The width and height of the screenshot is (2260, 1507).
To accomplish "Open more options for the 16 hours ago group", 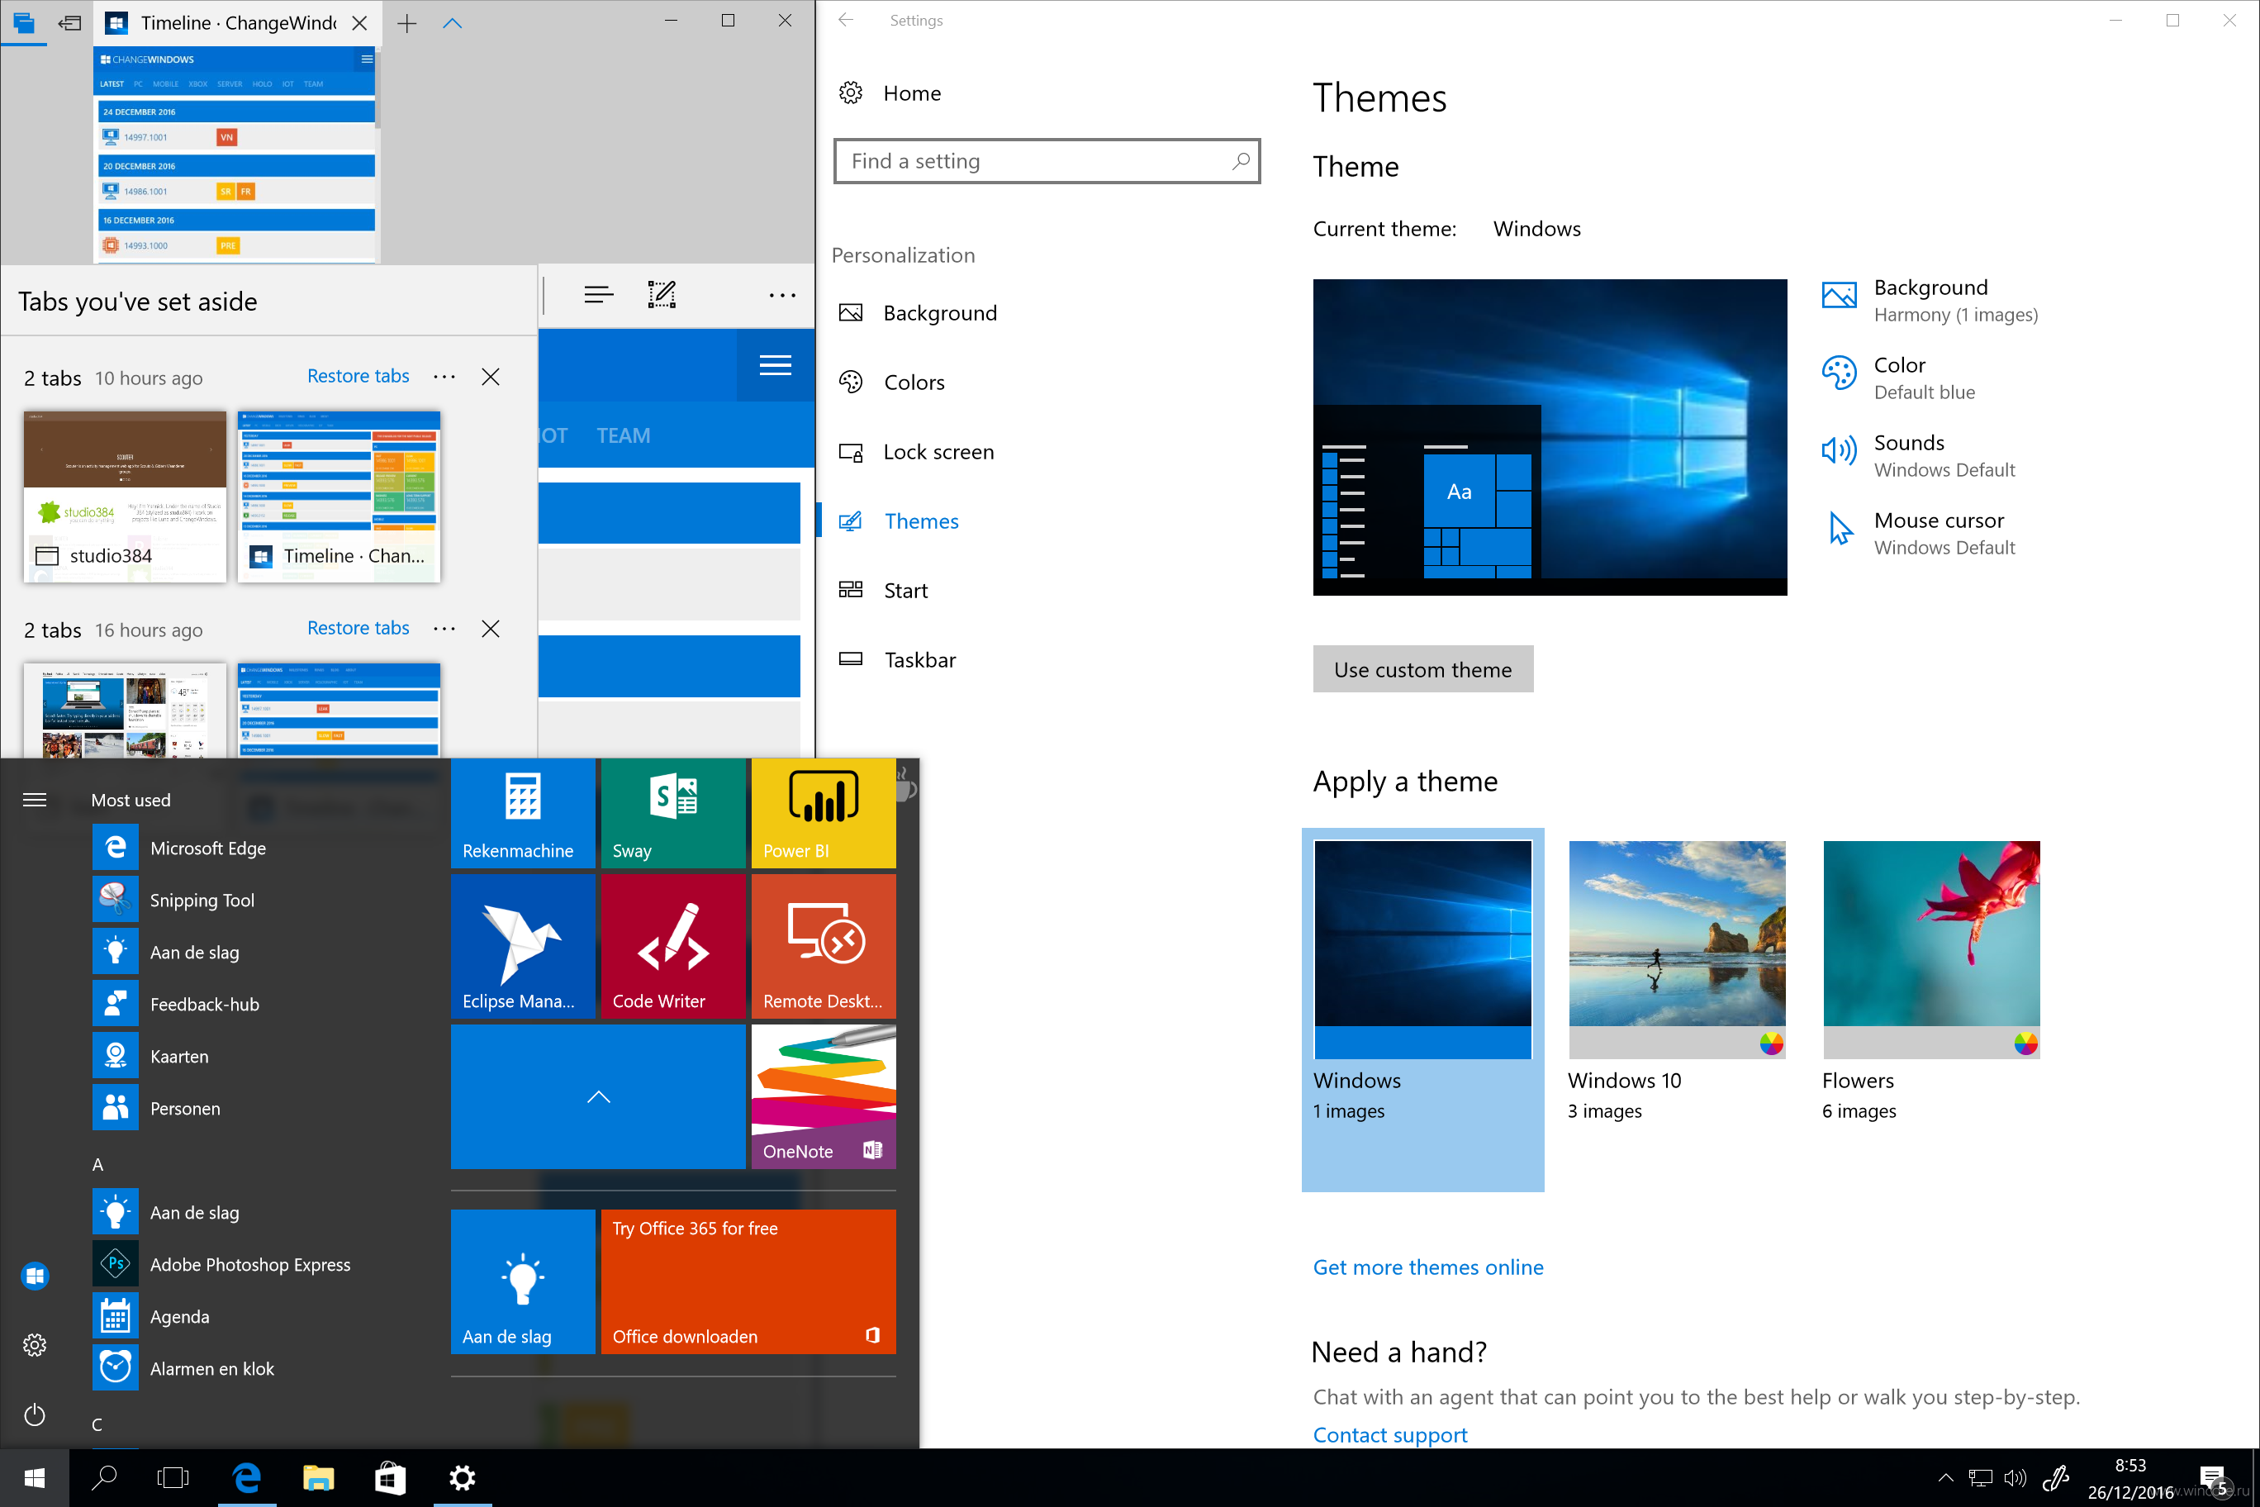I will tap(444, 629).
